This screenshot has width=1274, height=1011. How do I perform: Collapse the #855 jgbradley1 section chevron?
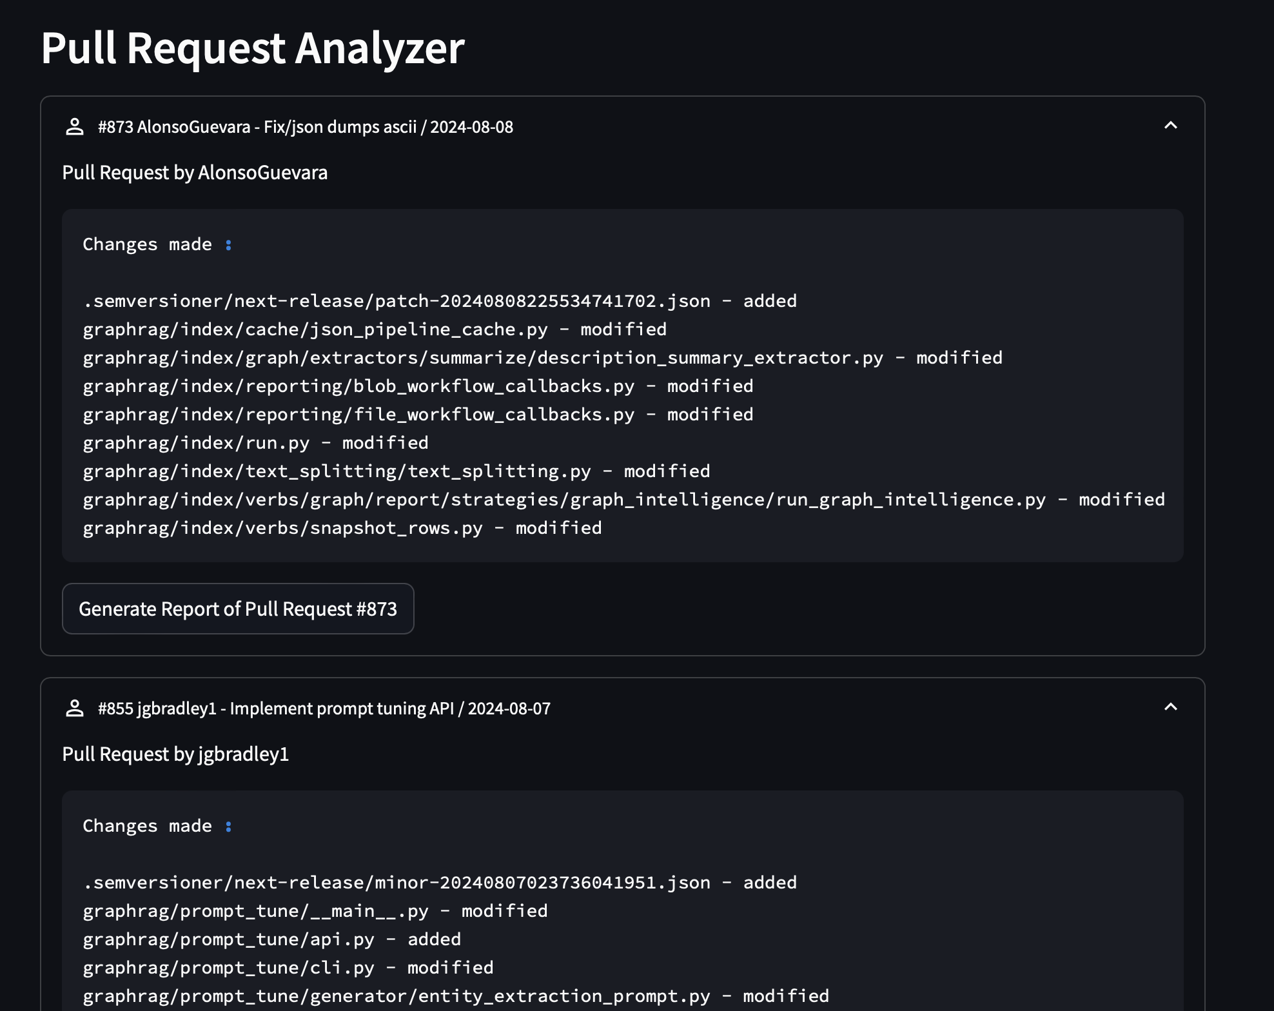point(1170,708)
